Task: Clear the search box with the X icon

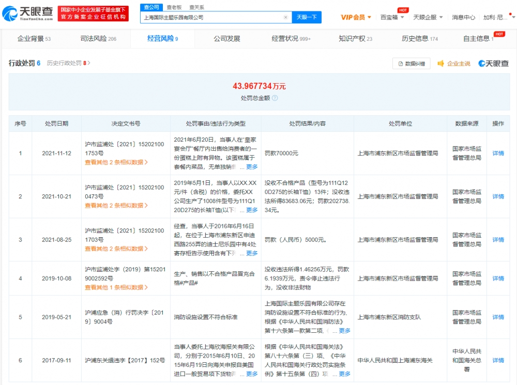Action: point(285,18)
